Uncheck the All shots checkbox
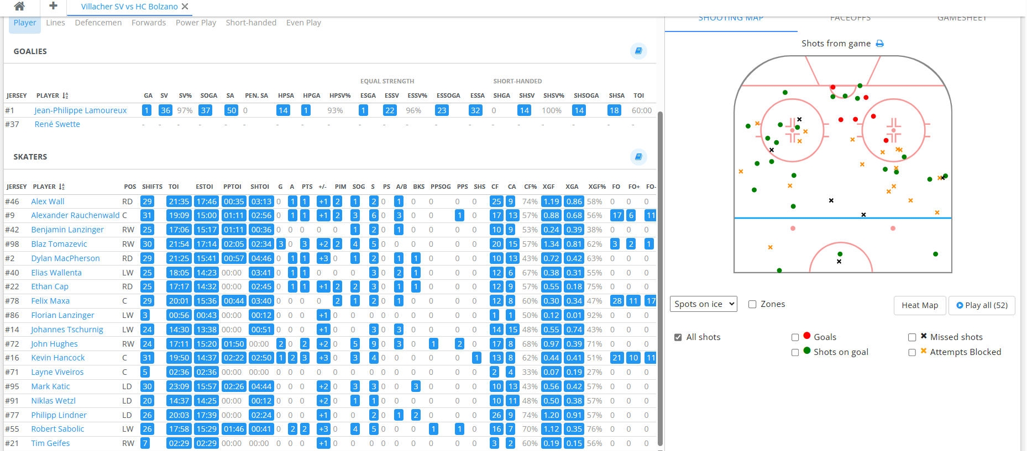1027x451 pixels. click(x=678, y=337)
